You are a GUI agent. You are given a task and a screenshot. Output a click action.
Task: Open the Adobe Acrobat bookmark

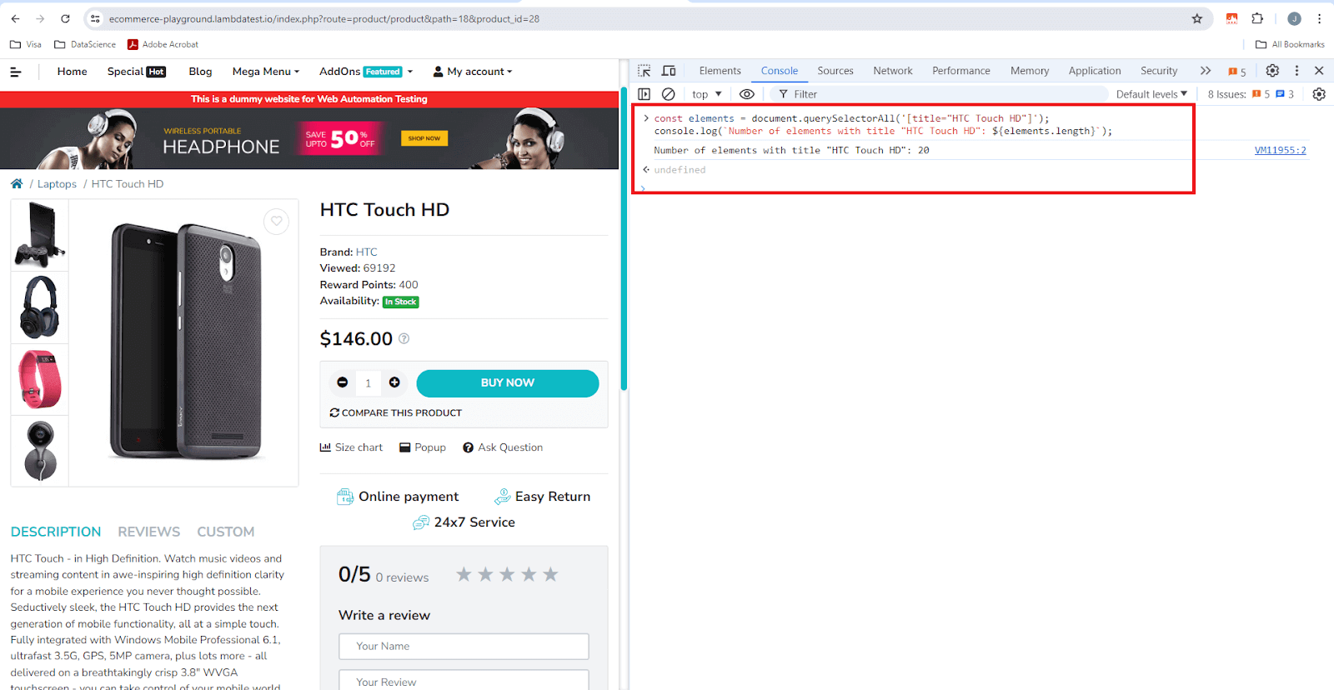click(x=163, y=44)
